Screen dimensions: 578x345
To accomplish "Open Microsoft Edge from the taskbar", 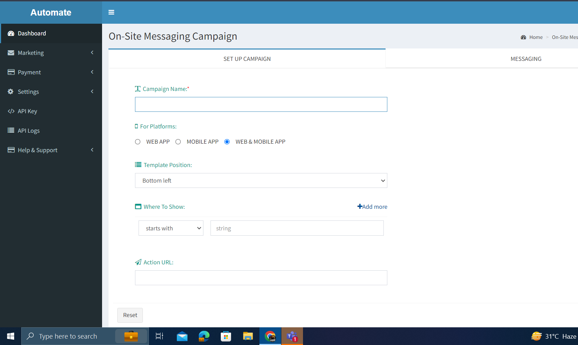I will coord(204,336).
